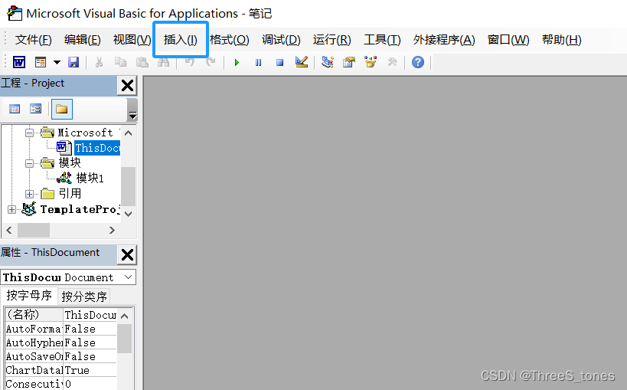Select TemplateProject in project tree
Image resolution: width=627 pixels, height=390 pixels.
point(80,209)
